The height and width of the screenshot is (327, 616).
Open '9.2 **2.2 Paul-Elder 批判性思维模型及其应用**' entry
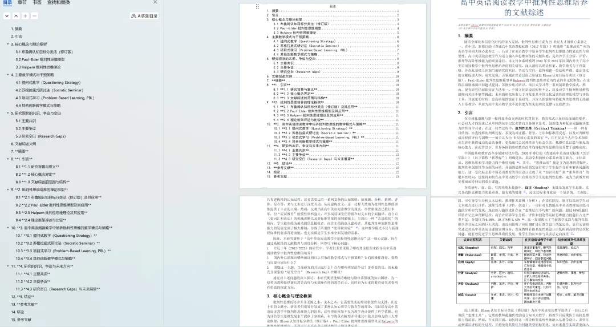pyautogui.click(x=54, y=205)
